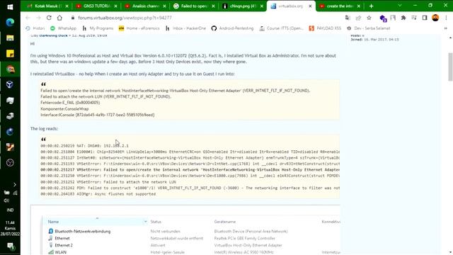Screen dimensions: 453x255
Task: Click the 'The log reads:' text
Action: [44, 129]
